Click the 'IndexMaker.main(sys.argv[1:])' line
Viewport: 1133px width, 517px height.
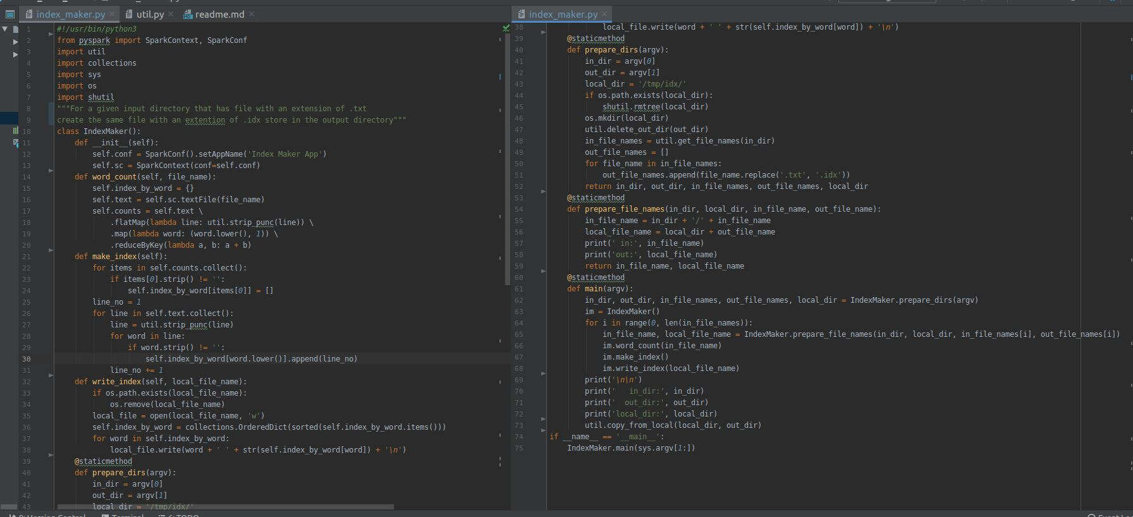tap(631, 448)
